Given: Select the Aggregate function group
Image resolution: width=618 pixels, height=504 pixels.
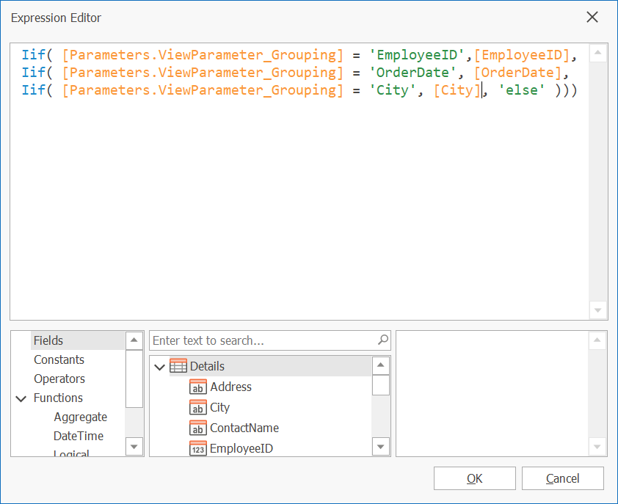Looking at the screenshot, I should pyautogui.click(x=81, y=417).
